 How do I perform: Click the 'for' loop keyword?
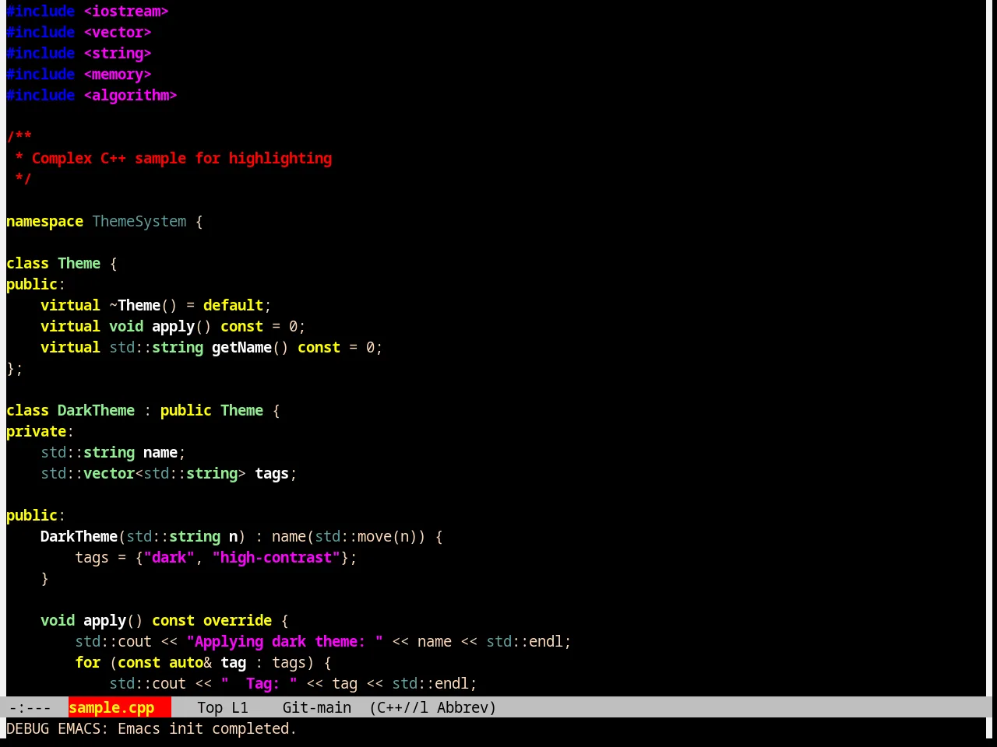click(x=87, y=662)
